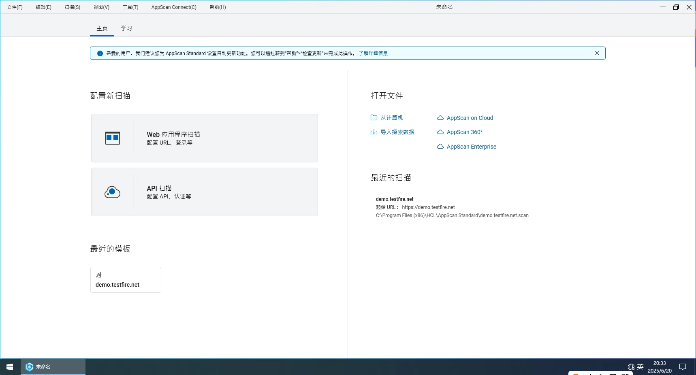Click the globe network tray icon
Viewport: 696px width, 375px height.
(631, 367)
